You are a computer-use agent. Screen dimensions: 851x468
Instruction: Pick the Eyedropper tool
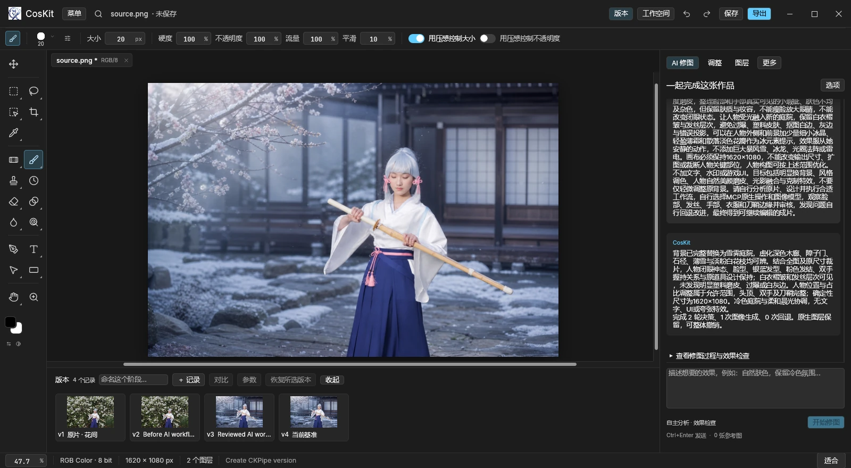pos(14,133)
